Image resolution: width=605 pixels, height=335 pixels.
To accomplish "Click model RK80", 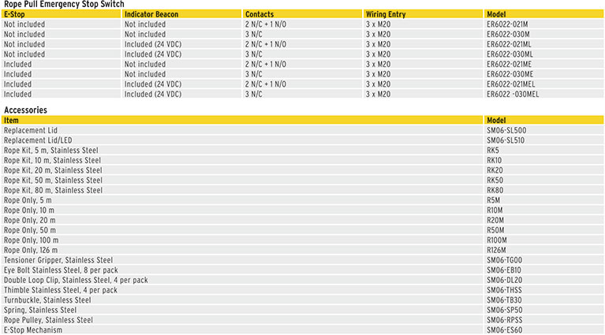I will pos(495,190).
